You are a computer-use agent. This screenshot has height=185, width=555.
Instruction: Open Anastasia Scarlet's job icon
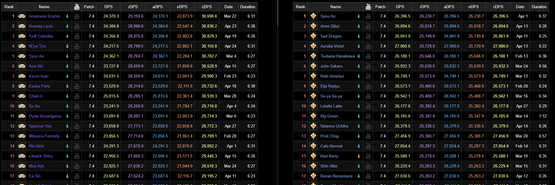[22, 16]
